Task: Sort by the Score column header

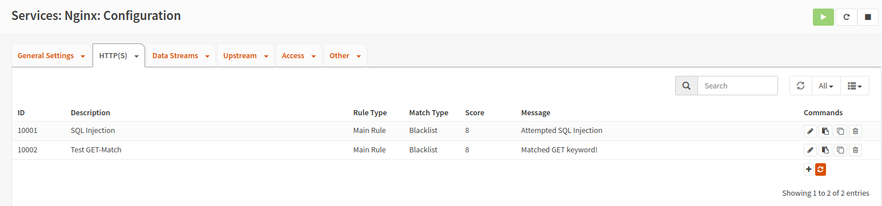Action: pos(475,112)
